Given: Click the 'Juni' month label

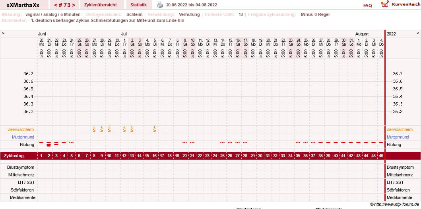Looking at the screenshot, I should 42,34.
